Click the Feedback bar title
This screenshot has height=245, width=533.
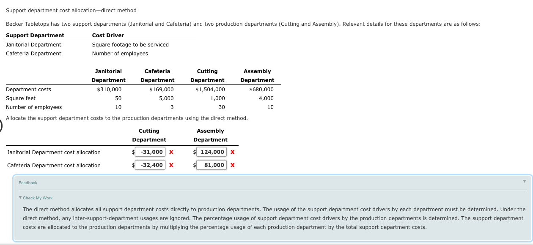tap(27, 182)
